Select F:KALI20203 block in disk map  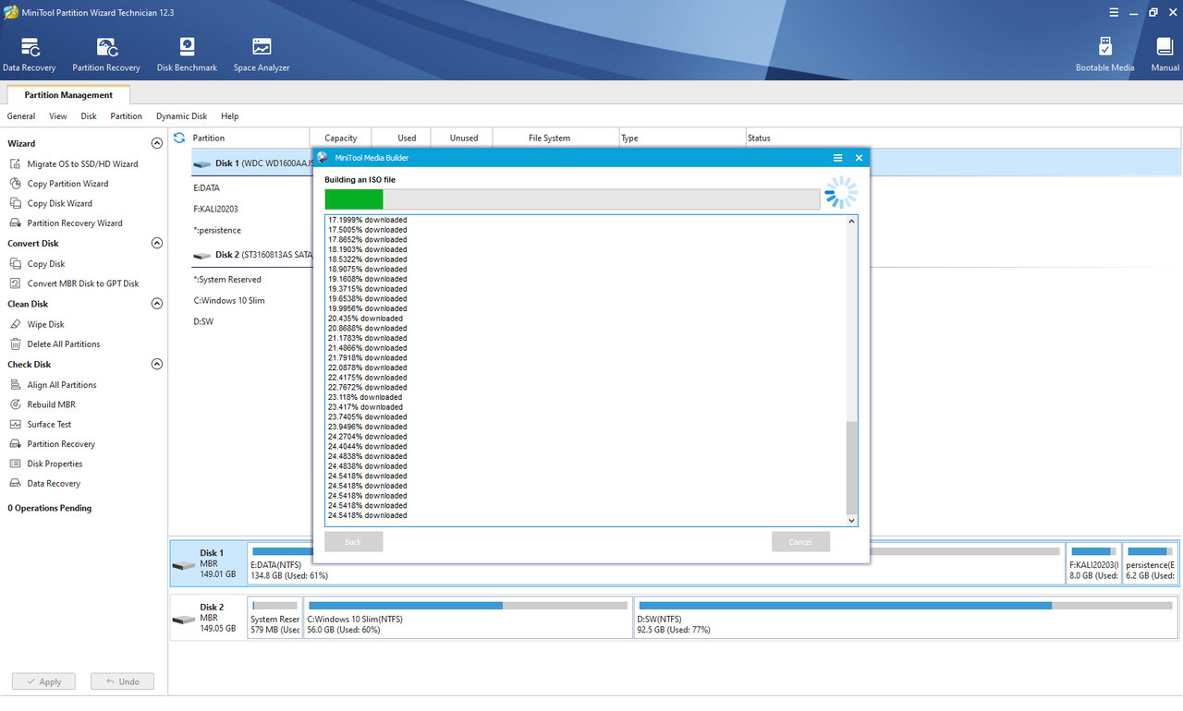click(x=1093, y=563)
